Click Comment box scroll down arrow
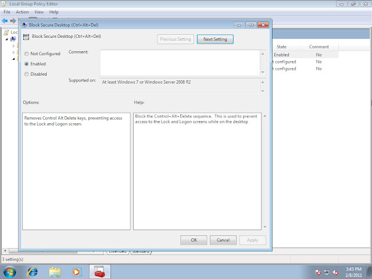This screenshot has width=372, height=279. pos(263,72)
